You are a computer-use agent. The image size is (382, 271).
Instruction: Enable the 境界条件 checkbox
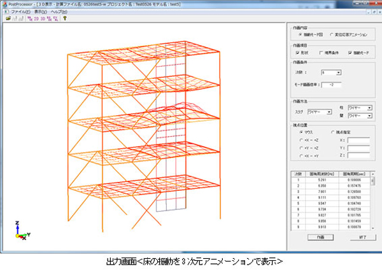click(320, 53)
